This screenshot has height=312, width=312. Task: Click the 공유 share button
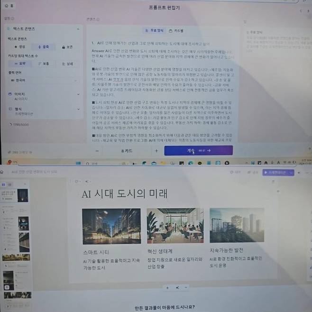pyautogui.click(x=253, y=172)
